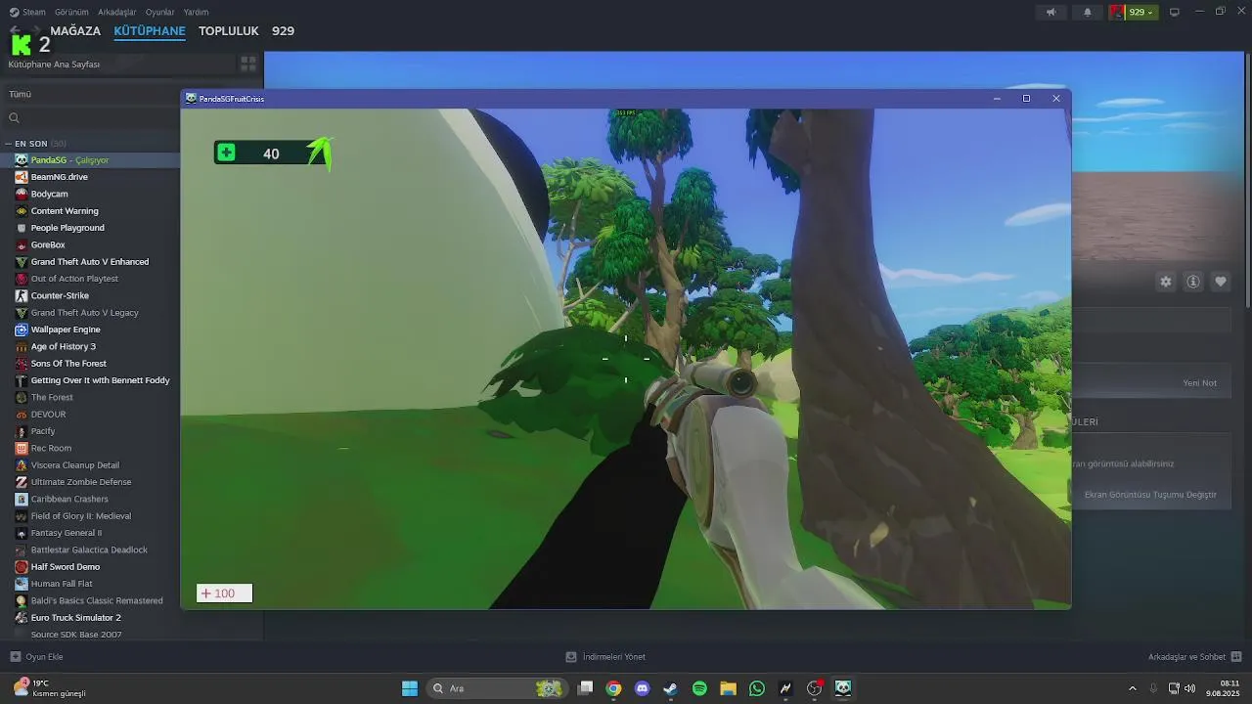Image resolution: width=1252 pixels, height=704 pixels.
Task: Switch Steam to Big Picture mode icon
Action: pyautogui.click(x=1175, y=12)
